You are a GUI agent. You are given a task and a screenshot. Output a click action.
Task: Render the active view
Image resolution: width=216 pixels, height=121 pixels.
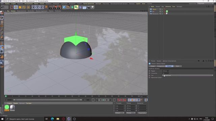pyautogui.click(x=51, y=7)
